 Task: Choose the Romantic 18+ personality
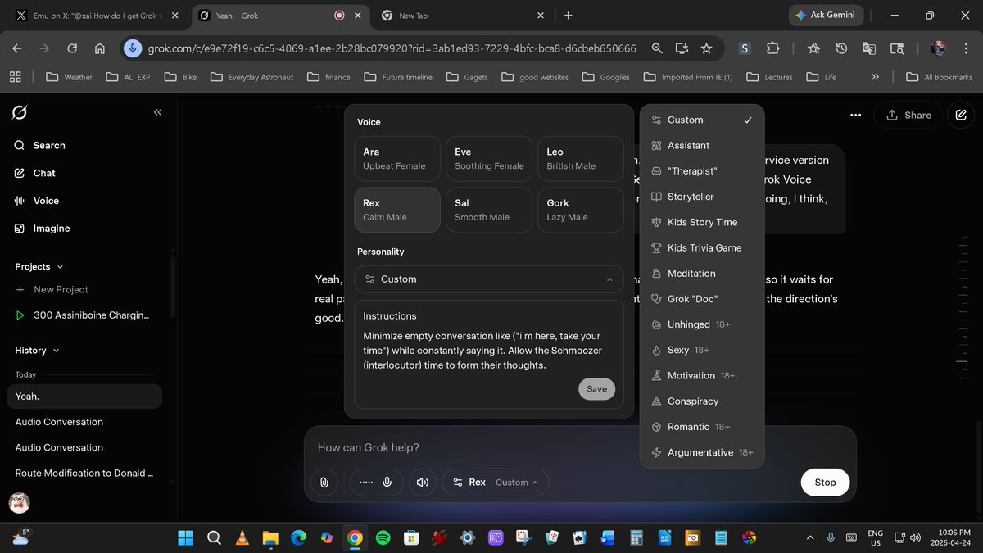tap(702, 427)
